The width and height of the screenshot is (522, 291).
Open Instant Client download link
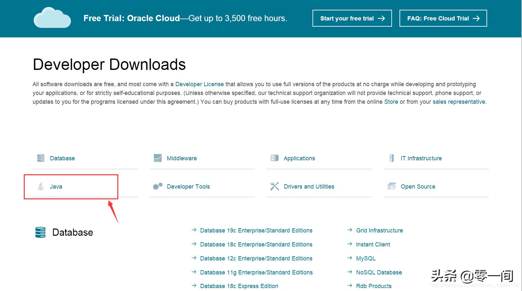[x=373, y=245]
